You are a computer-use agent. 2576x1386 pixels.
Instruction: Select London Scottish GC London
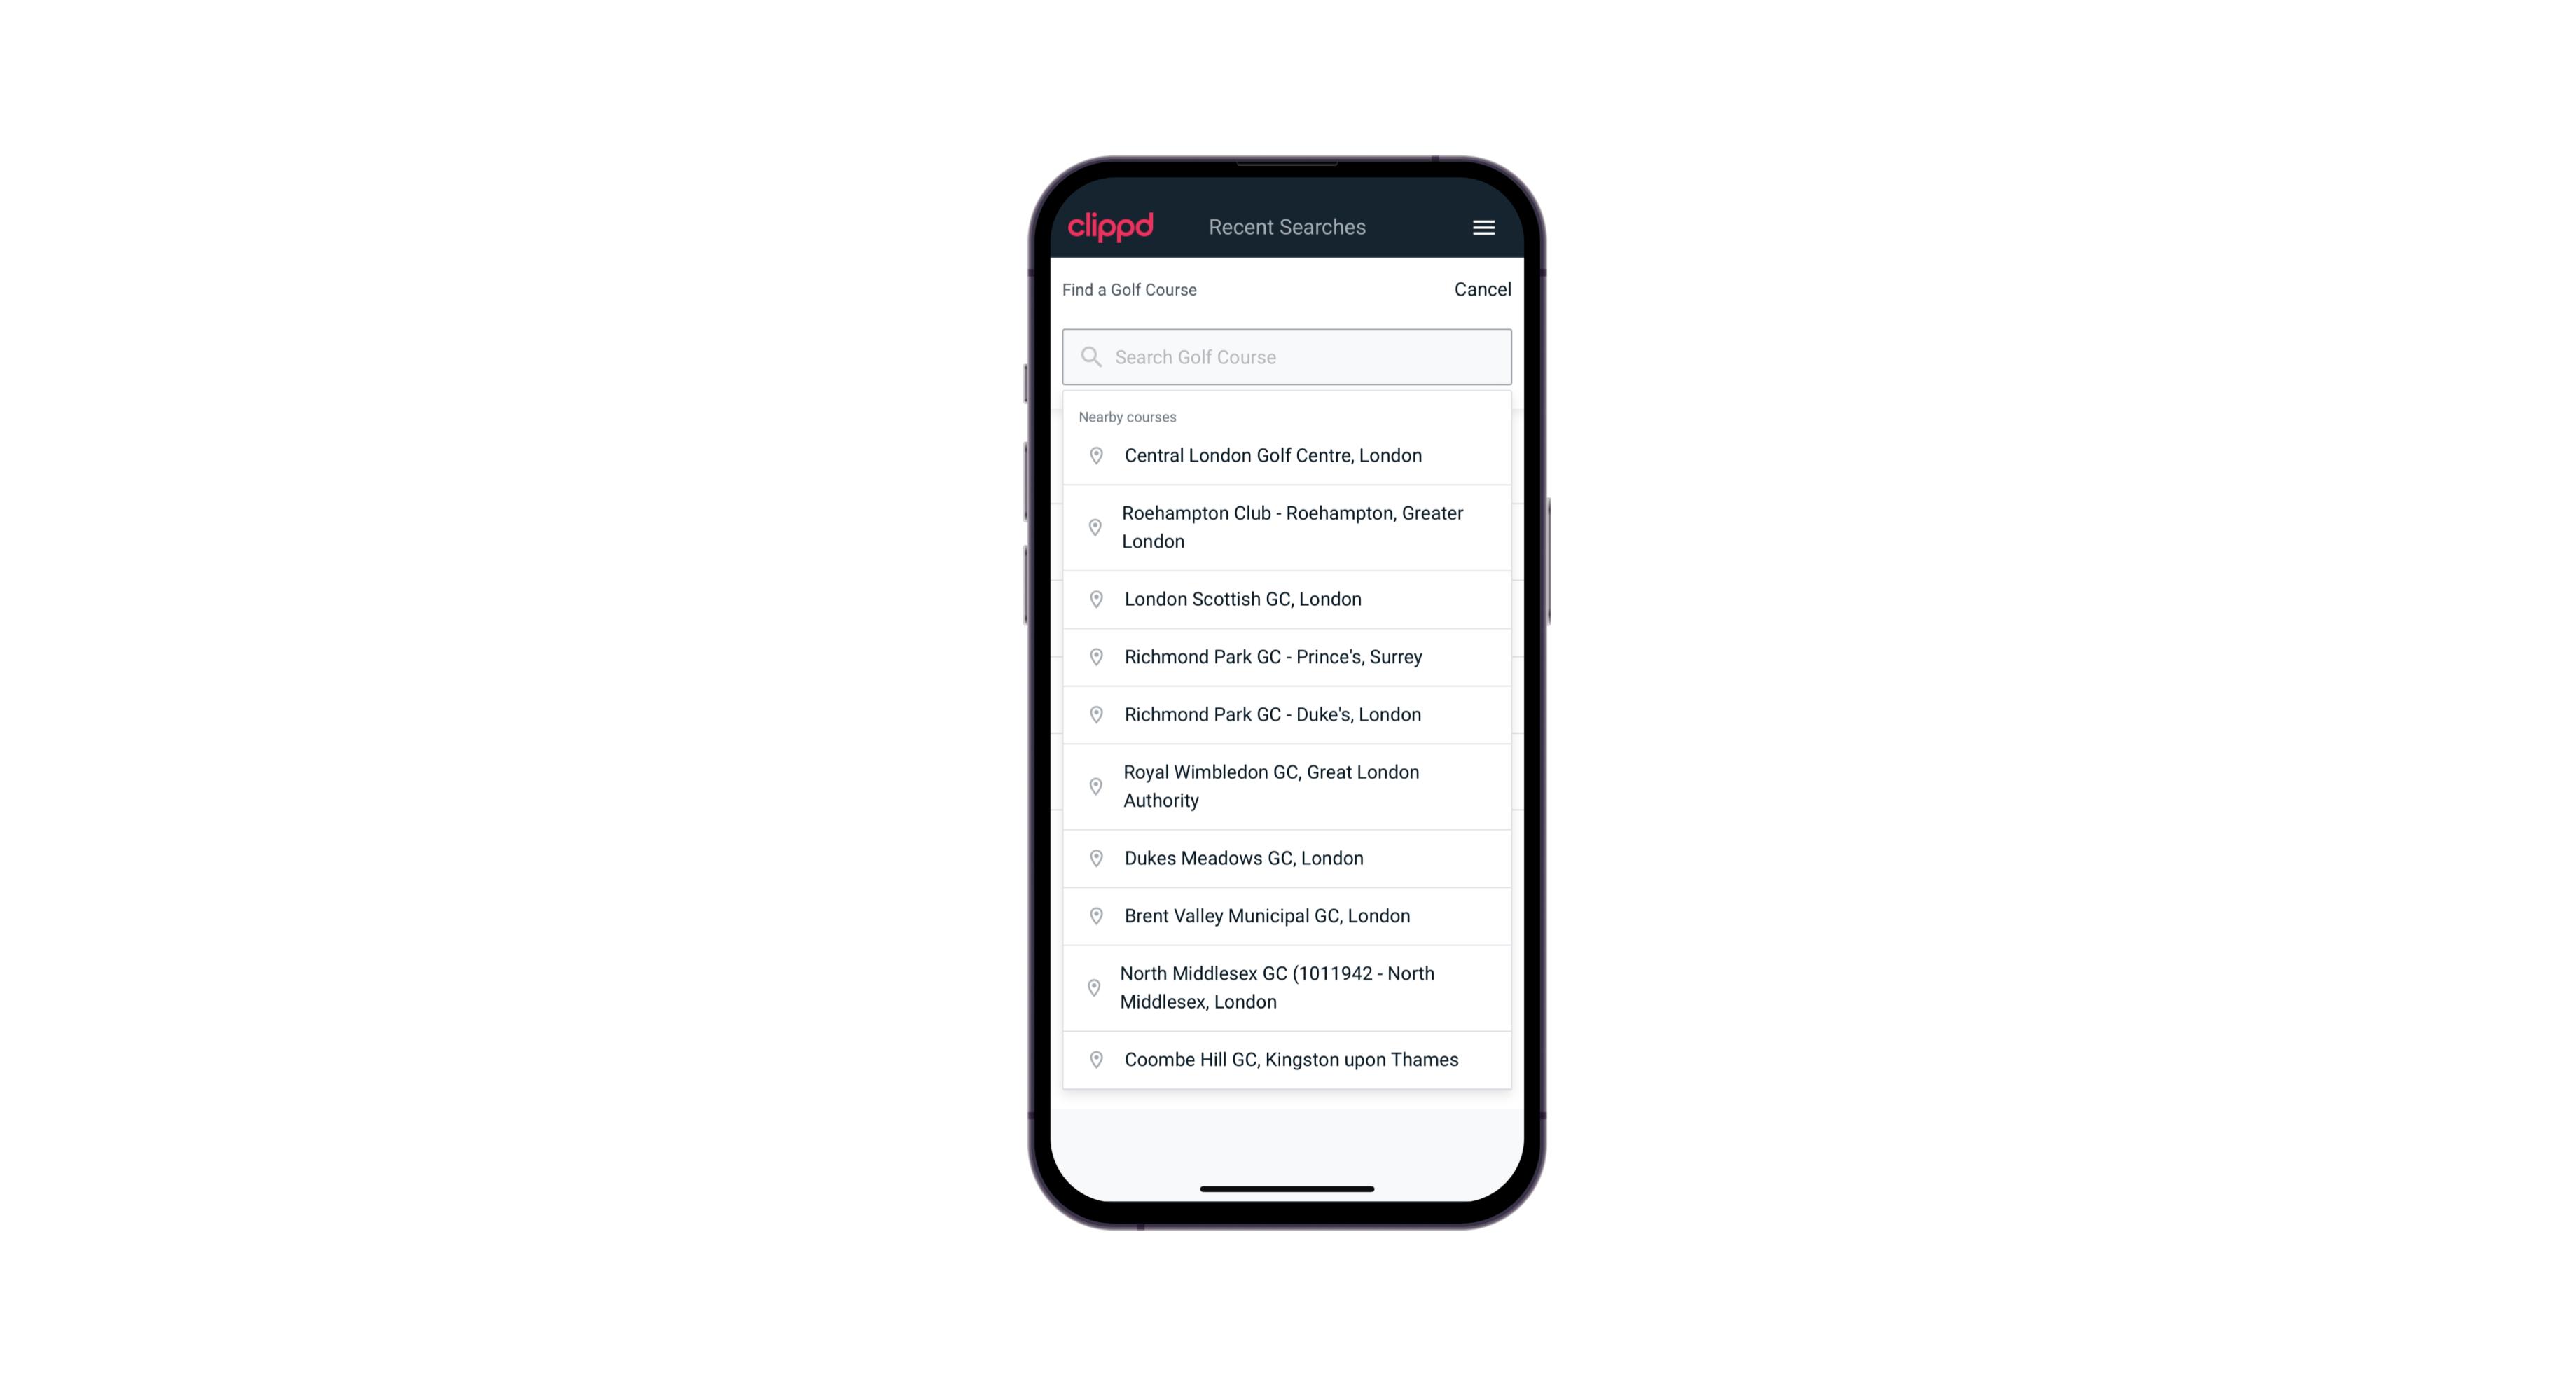click(x=1287, y=597)
